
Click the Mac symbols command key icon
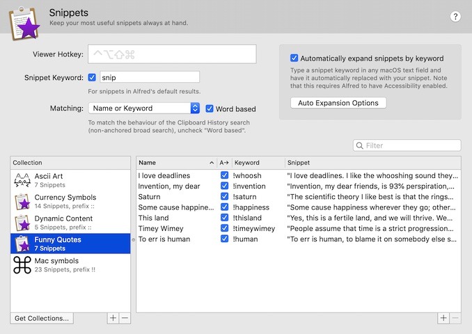coord(22,265)
